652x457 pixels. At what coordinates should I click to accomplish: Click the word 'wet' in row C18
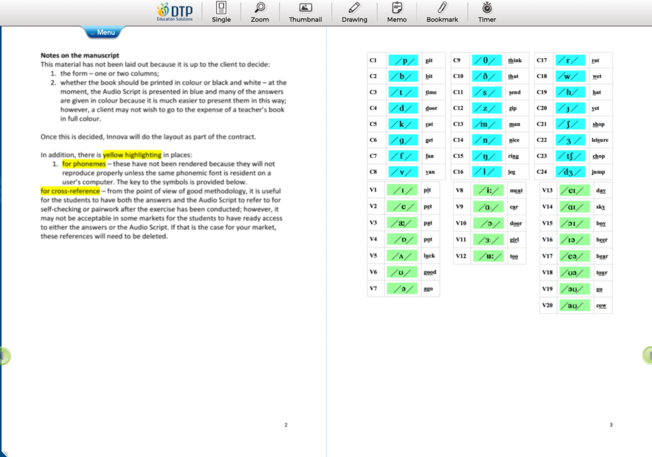click(597, 77)
